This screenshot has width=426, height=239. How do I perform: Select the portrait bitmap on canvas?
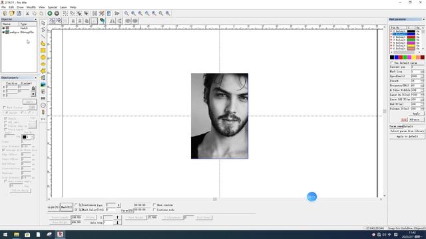click(220, 116)
